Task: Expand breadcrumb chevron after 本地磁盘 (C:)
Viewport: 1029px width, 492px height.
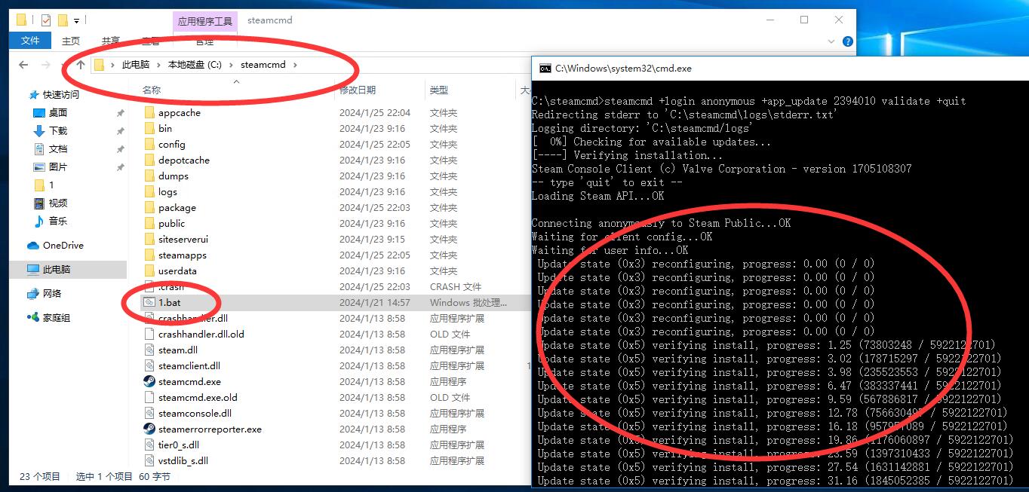Action: click(x=230, y=65)
